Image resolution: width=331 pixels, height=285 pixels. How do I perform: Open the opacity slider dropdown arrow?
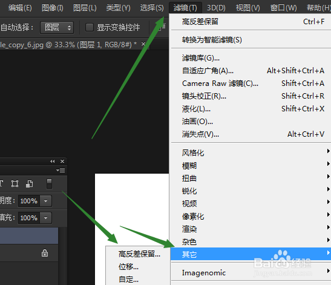coord(46,201)
